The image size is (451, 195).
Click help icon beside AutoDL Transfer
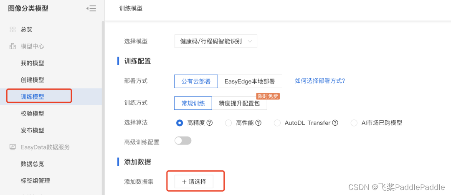[335, 123]
